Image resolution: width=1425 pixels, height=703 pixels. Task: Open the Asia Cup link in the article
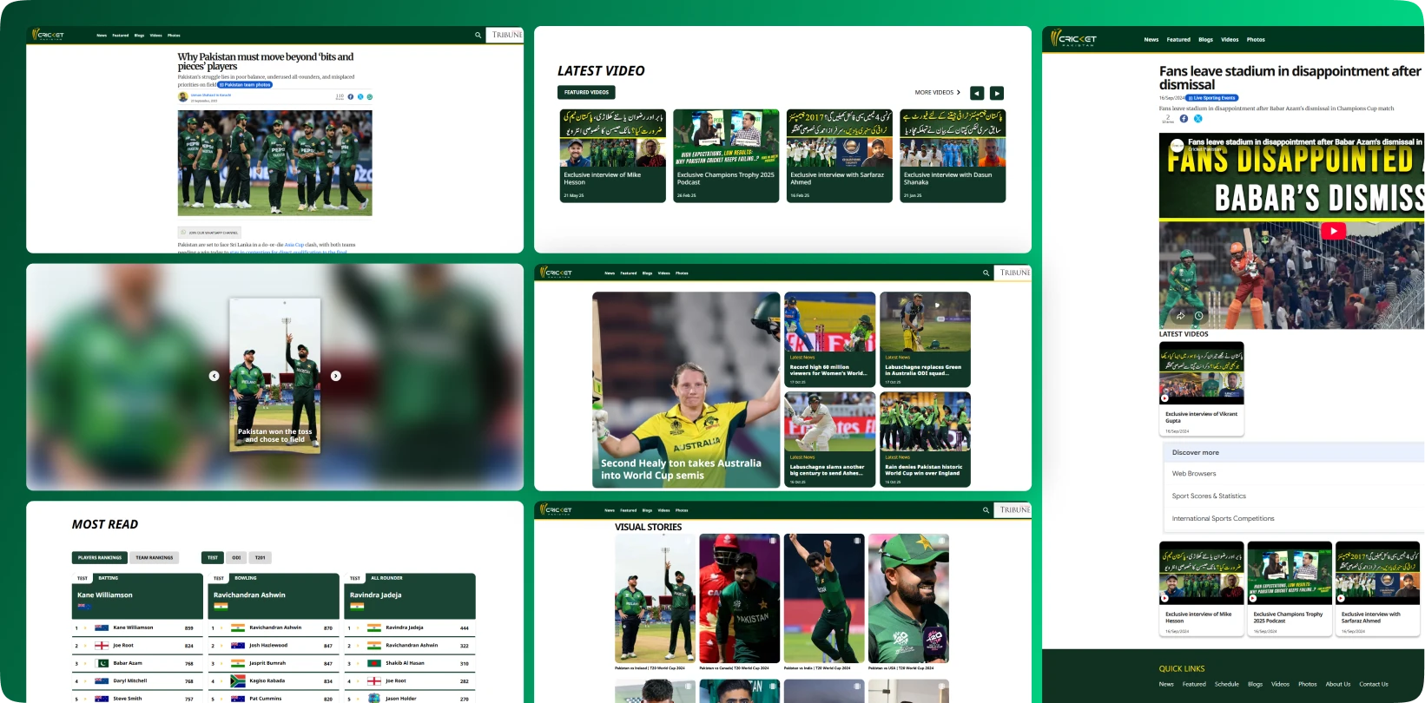[x=294, y=245]
